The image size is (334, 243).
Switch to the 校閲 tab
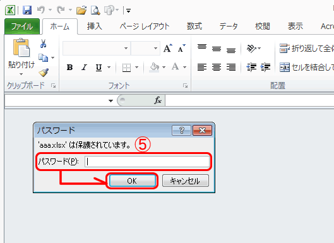tap(263, 27)
